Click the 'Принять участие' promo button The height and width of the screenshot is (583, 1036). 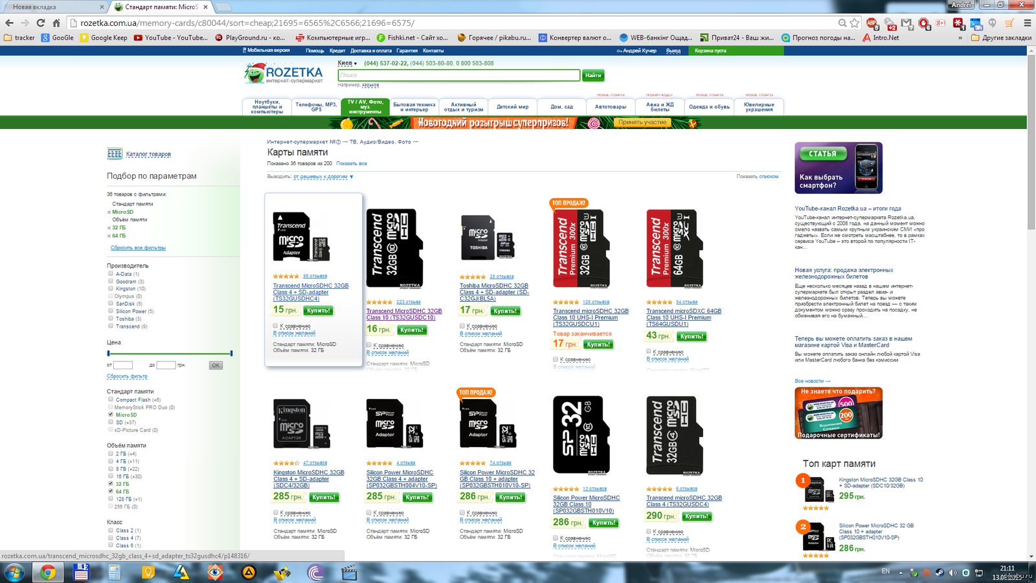[x=642, y=122]
